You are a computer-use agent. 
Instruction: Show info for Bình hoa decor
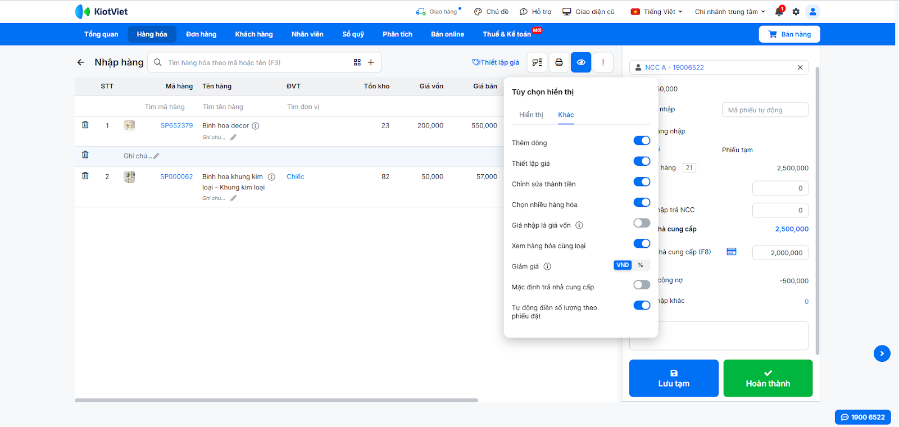coord(256,126)
